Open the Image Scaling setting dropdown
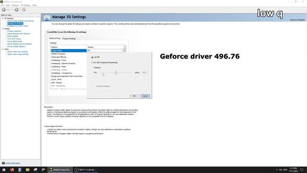The image size is (307, 173). pos(122,50)
